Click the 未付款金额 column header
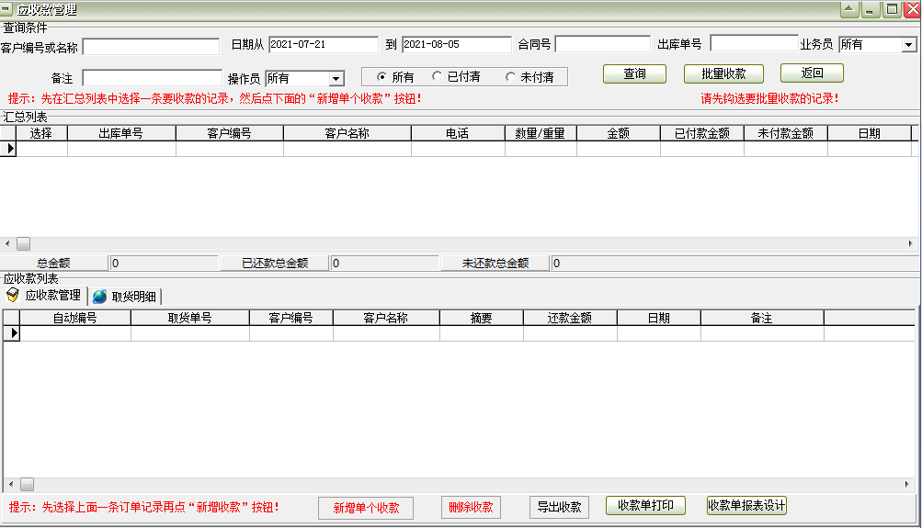The width and height of the screenshot is (922, 528). [x=786, y=133]
